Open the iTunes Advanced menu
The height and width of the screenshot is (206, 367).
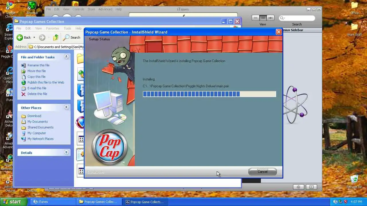tap(105, 9)
